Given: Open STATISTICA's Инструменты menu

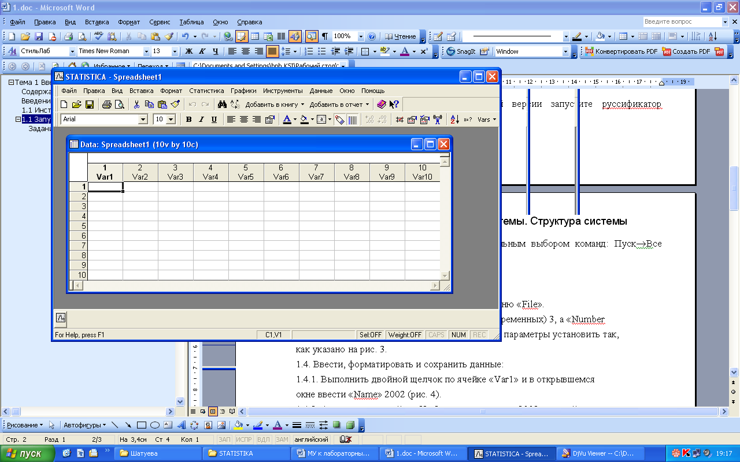Looking at the screenshot, I should point(283,91).
